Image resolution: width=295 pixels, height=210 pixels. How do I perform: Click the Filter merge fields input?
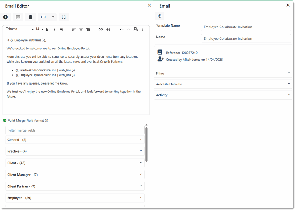tap(75, 130)
